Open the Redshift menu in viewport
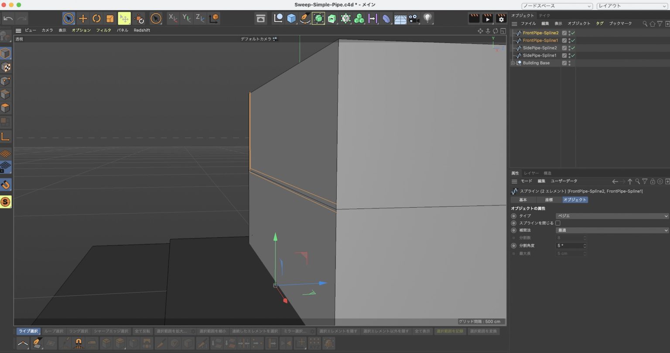Image resolution: width=670 pixels, height=353 pixels. (141, 30)
